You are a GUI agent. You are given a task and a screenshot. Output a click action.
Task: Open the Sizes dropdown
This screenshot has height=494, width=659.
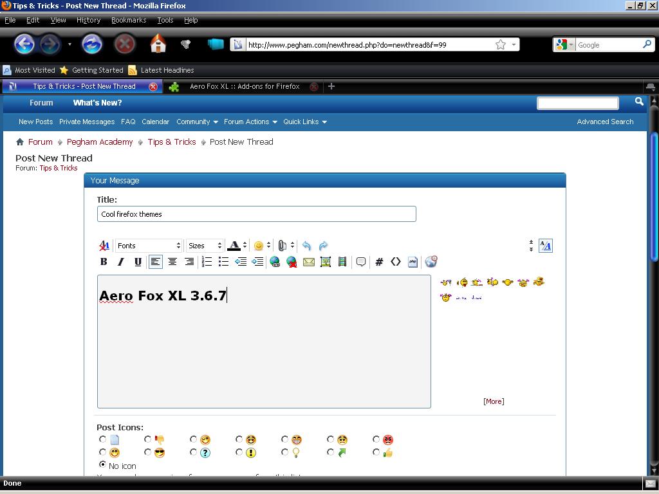pos(205,246)
